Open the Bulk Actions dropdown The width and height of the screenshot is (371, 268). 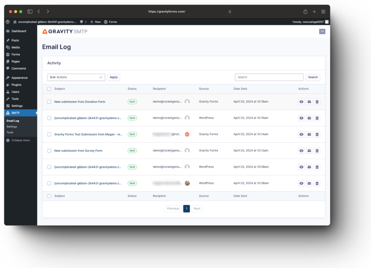pyautogui.click(x=76, y=77)
